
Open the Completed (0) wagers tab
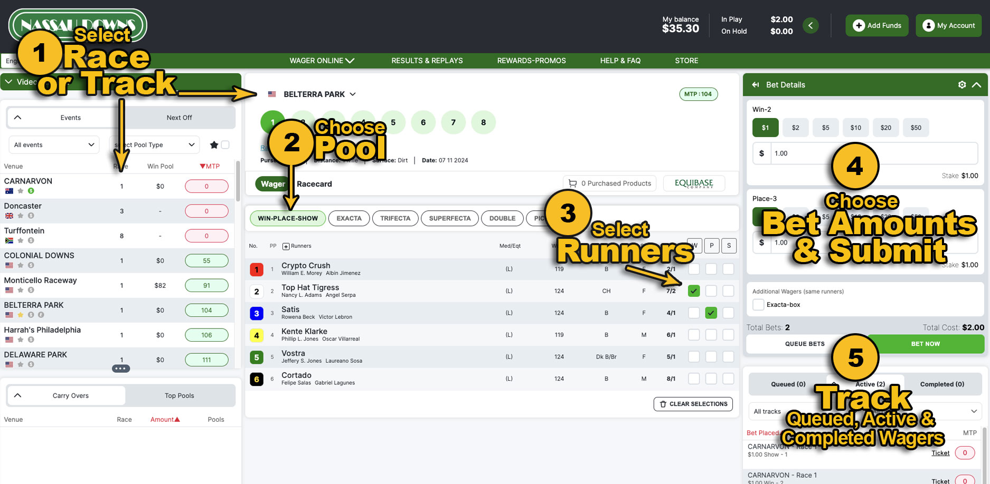(x=942, y=384)
